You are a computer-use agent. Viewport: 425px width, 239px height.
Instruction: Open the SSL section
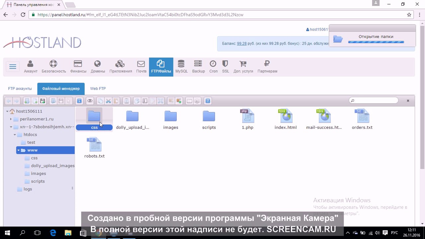[225, 67]
